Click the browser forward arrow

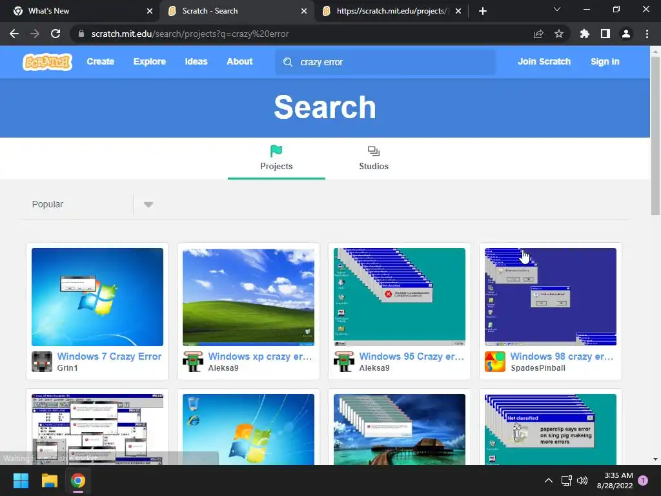(x=35, y=34)
